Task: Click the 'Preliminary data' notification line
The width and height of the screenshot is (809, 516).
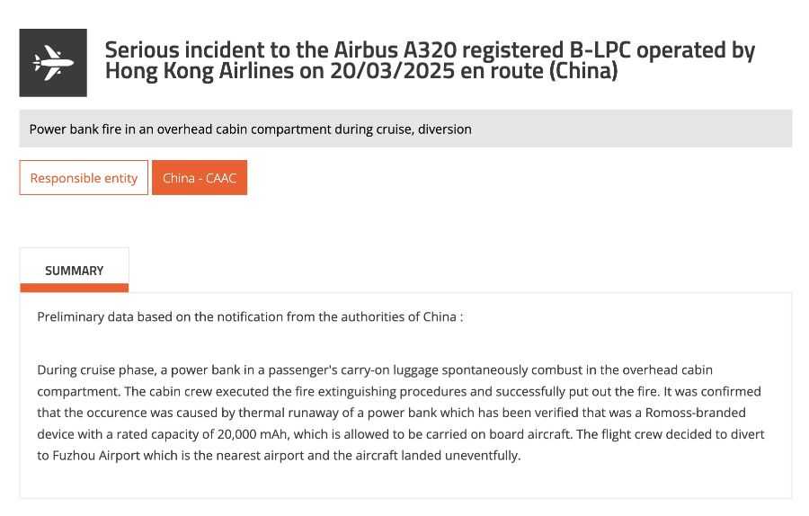Action: 250,316
